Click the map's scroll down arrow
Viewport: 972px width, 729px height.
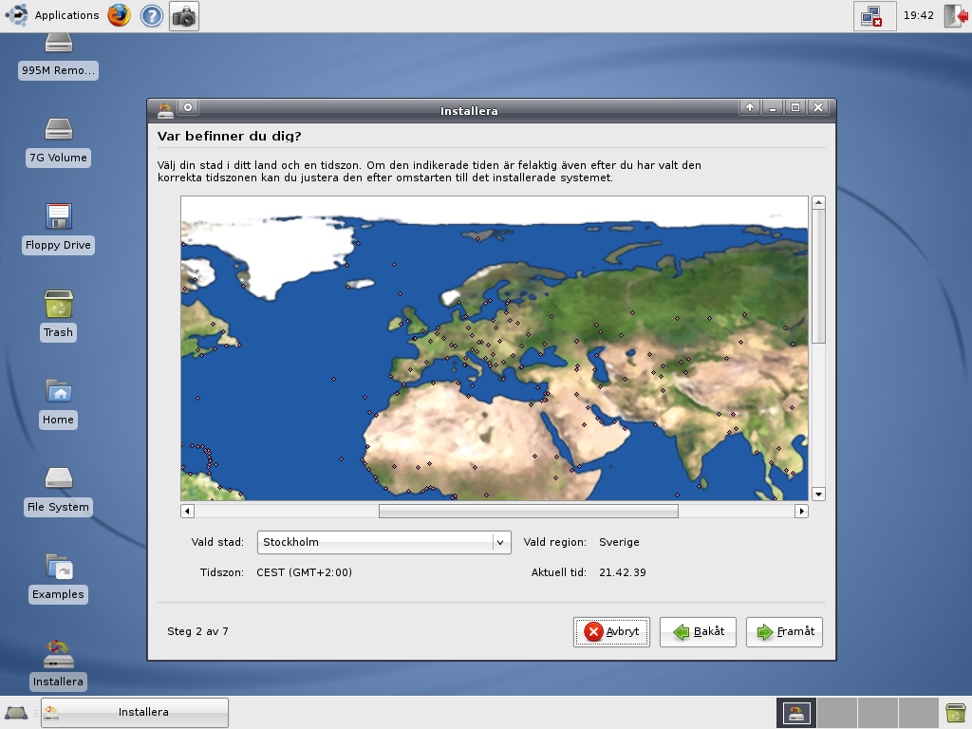tap(818, 494)
